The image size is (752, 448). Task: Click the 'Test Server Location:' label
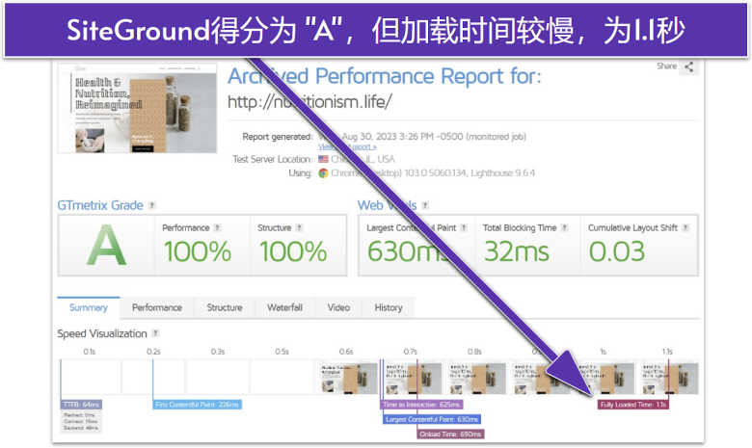273,159
